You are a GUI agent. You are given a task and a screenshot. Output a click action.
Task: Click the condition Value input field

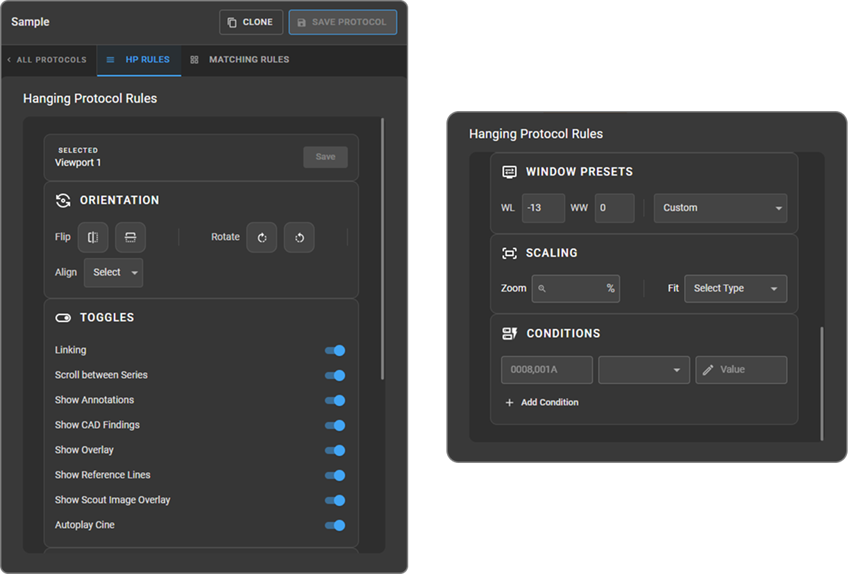click(x=741, y=370)
